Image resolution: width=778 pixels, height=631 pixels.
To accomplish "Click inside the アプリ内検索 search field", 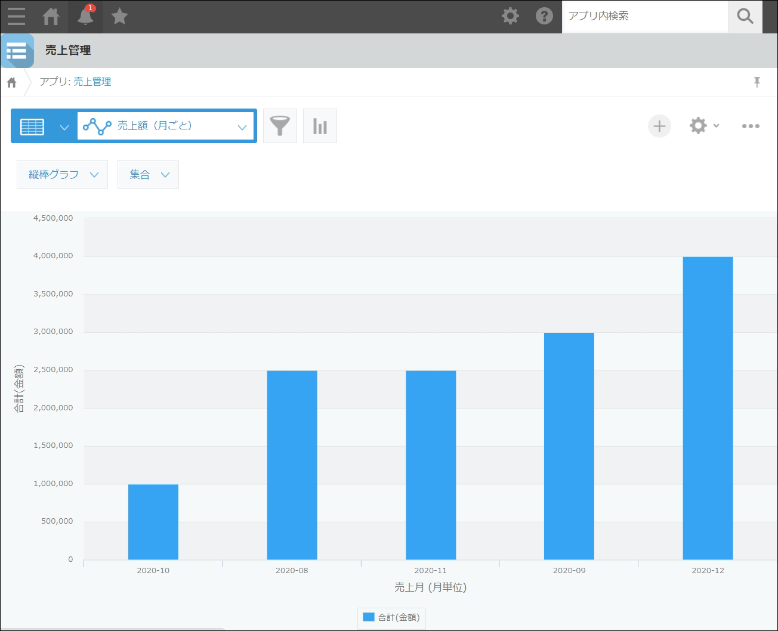I will coord(644,16).
